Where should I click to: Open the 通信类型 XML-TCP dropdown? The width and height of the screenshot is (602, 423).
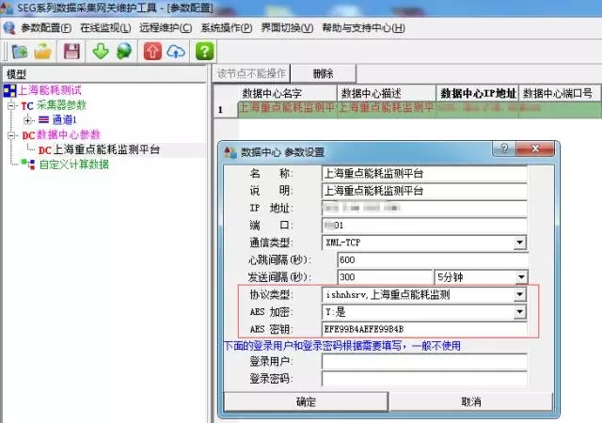click(x=519, y=243)
